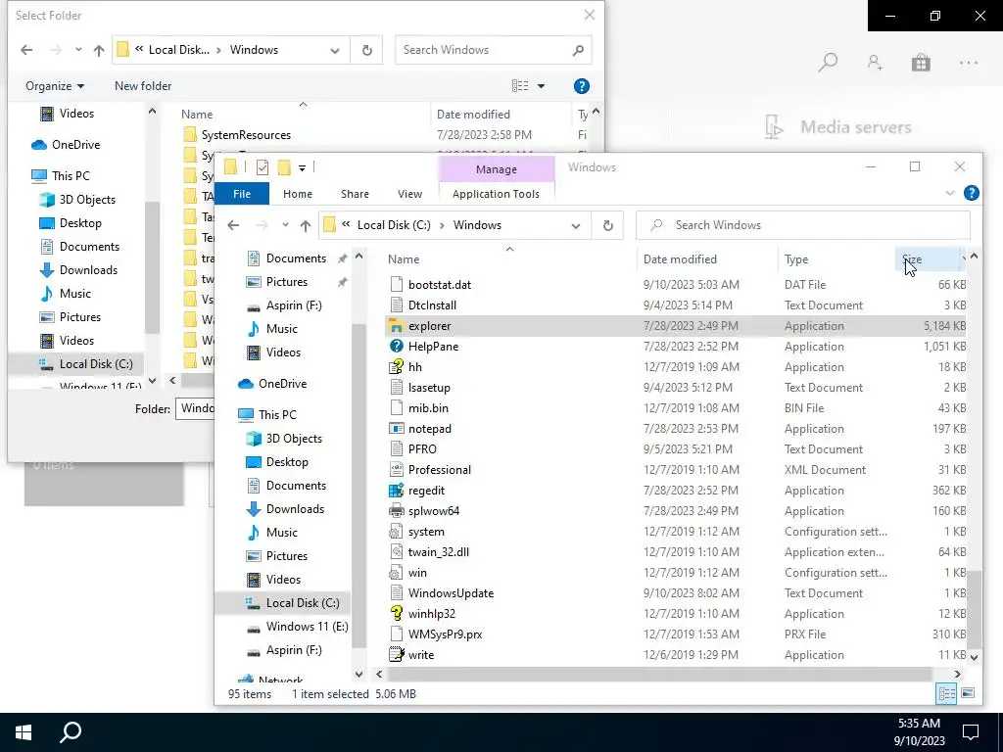Switch to large icons view in status bar

click(968, 693)
